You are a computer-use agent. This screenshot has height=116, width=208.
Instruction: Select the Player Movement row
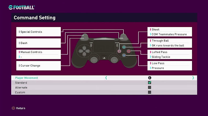[104, 78]
